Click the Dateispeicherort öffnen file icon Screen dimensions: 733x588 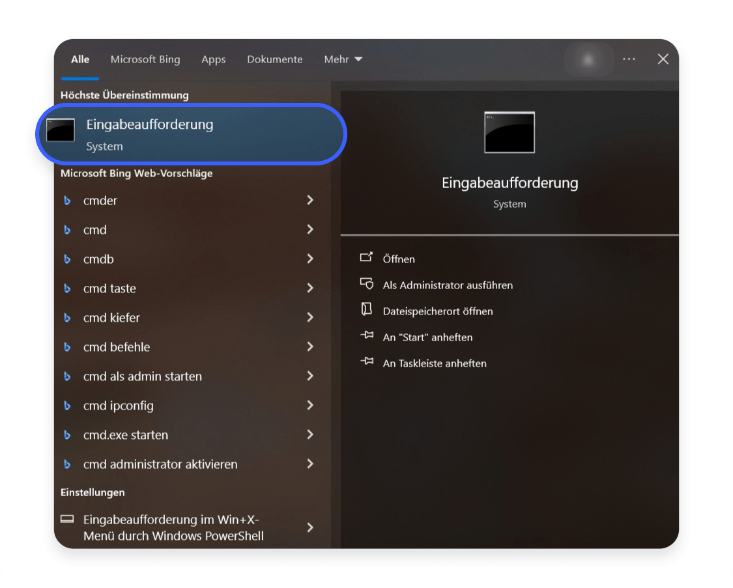(x=366, y=310)
